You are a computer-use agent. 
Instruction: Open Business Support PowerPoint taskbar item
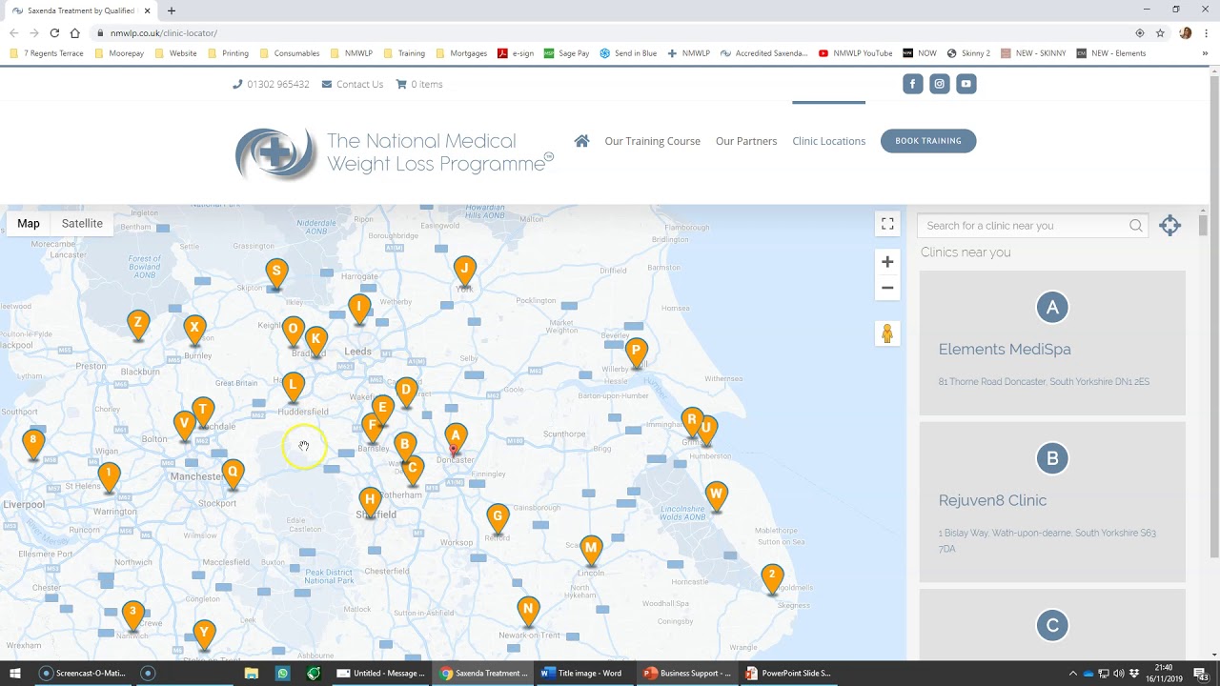(x=687, y=673)
